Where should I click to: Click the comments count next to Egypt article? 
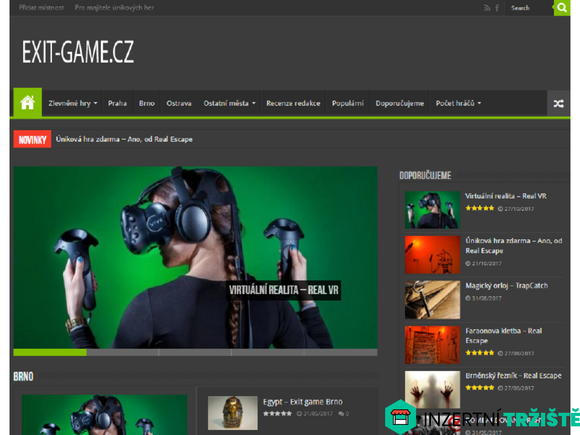pos(344,414)
